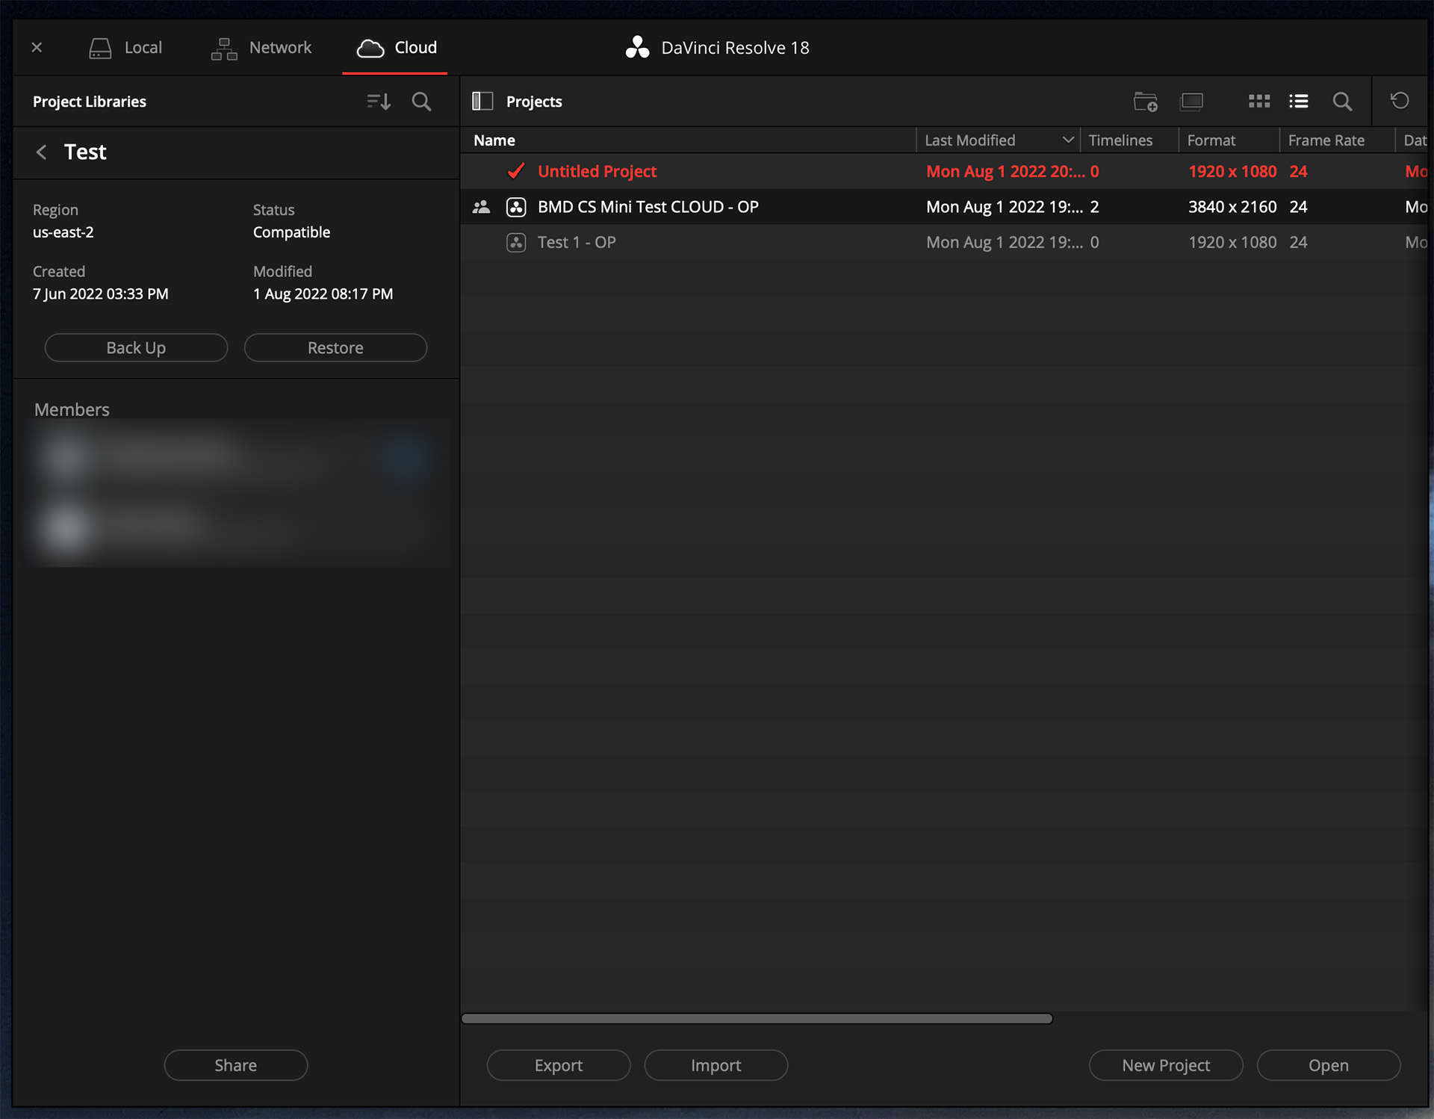Sort by the Last Modified column
Screen dimensions: 1434x1119
pyautogui.click(x=999, y=140)
